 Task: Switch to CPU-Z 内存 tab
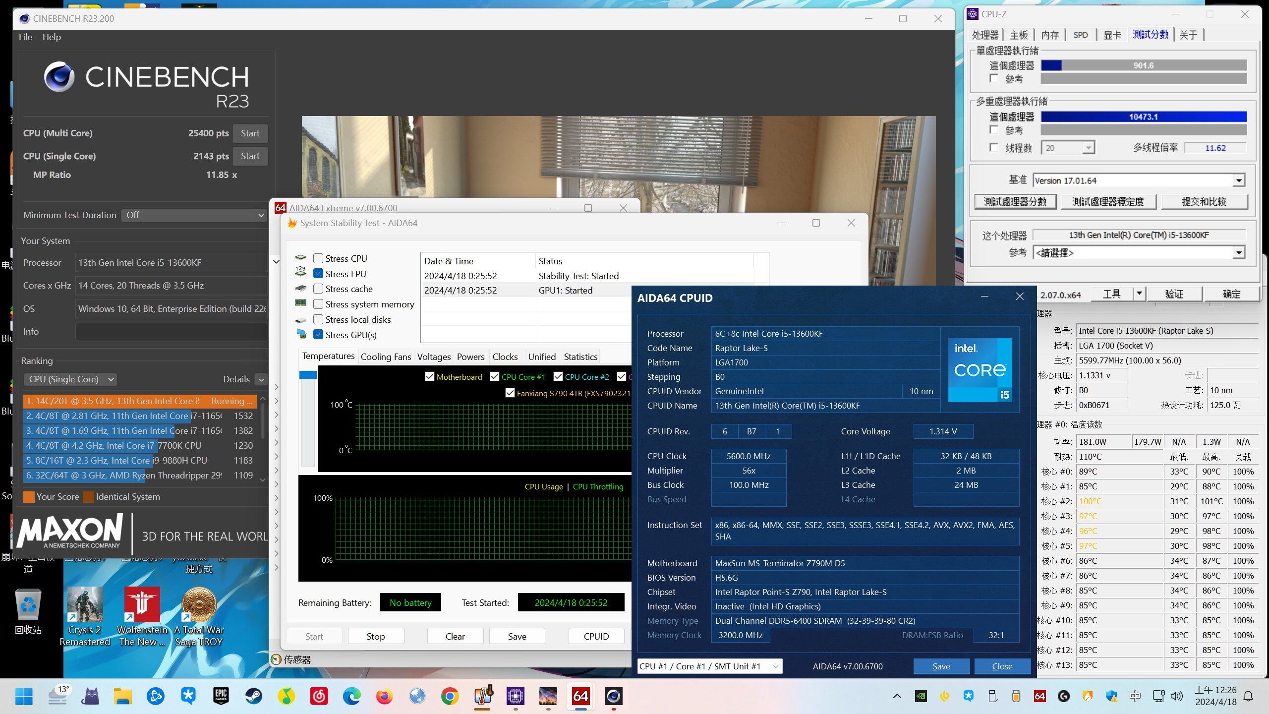[x=1050, y=35]
